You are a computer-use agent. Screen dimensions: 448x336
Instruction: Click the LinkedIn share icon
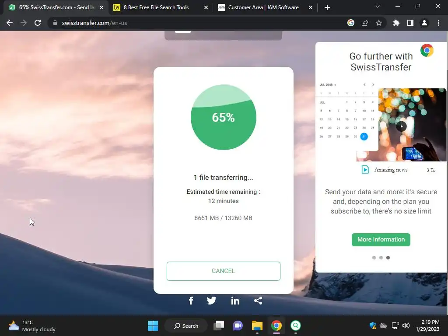click(x=235, y=301)
